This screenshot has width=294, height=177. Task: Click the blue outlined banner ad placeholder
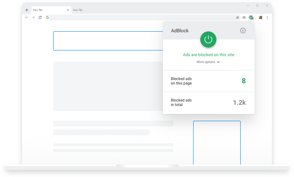[x=108, y=41]
